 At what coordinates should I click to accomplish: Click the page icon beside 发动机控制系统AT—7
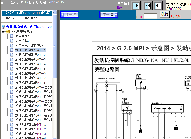click(12, 78)
